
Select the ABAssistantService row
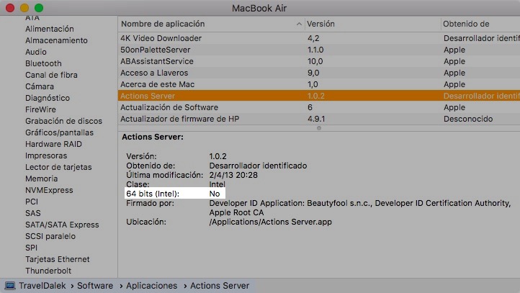pos(319,61)
